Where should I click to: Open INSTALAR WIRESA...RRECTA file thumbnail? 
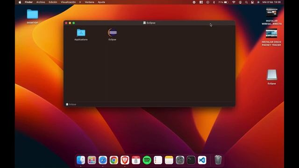272,13
